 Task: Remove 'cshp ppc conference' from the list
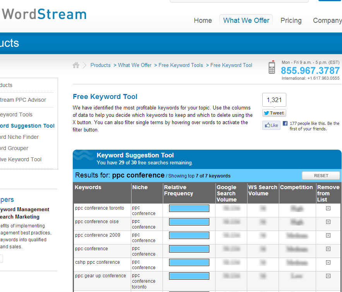328,262
